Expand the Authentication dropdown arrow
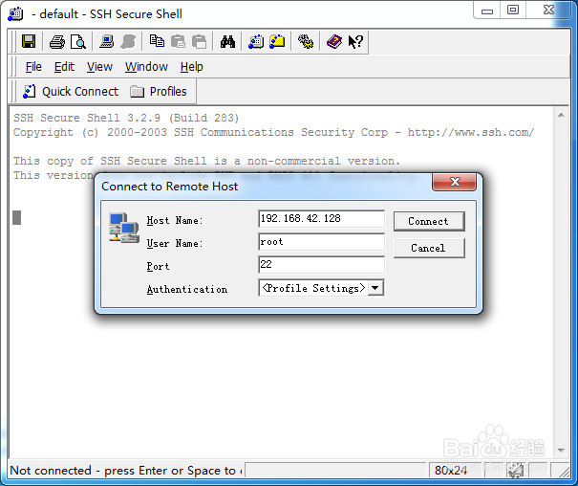Screen dimensions: 578x486 coord(375,288)
